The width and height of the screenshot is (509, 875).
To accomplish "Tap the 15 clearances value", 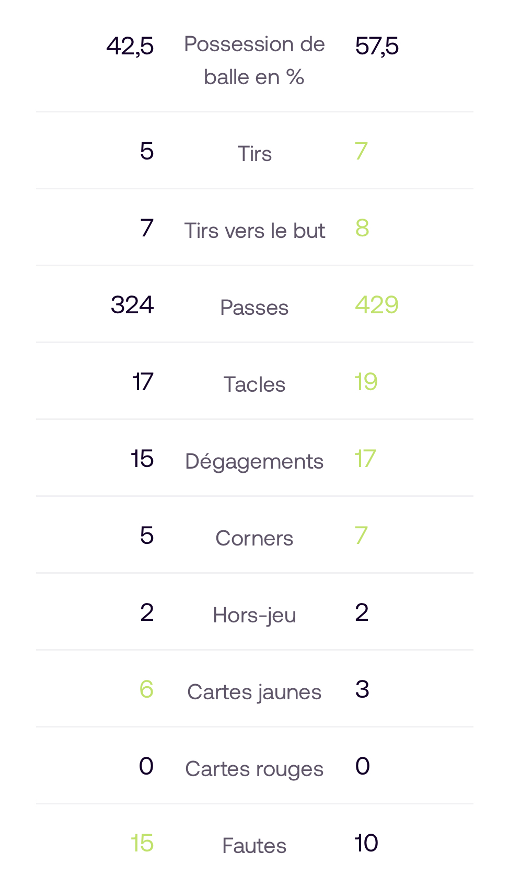I will coord(142,459).
